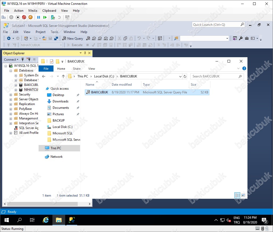The width and height of the screenshot is (273, 232).
Task: Click the command window icon in SSMS toolbar
Action: tap(253, 39)
